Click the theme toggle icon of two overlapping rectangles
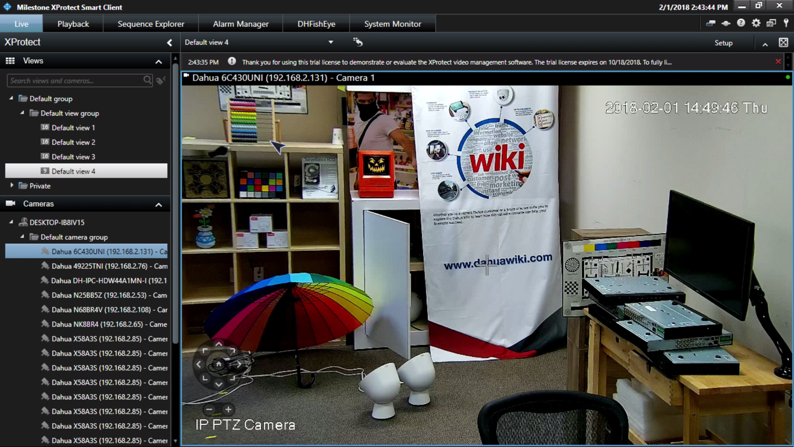Screen dimensions: 794x447 [x=711, y=23]
